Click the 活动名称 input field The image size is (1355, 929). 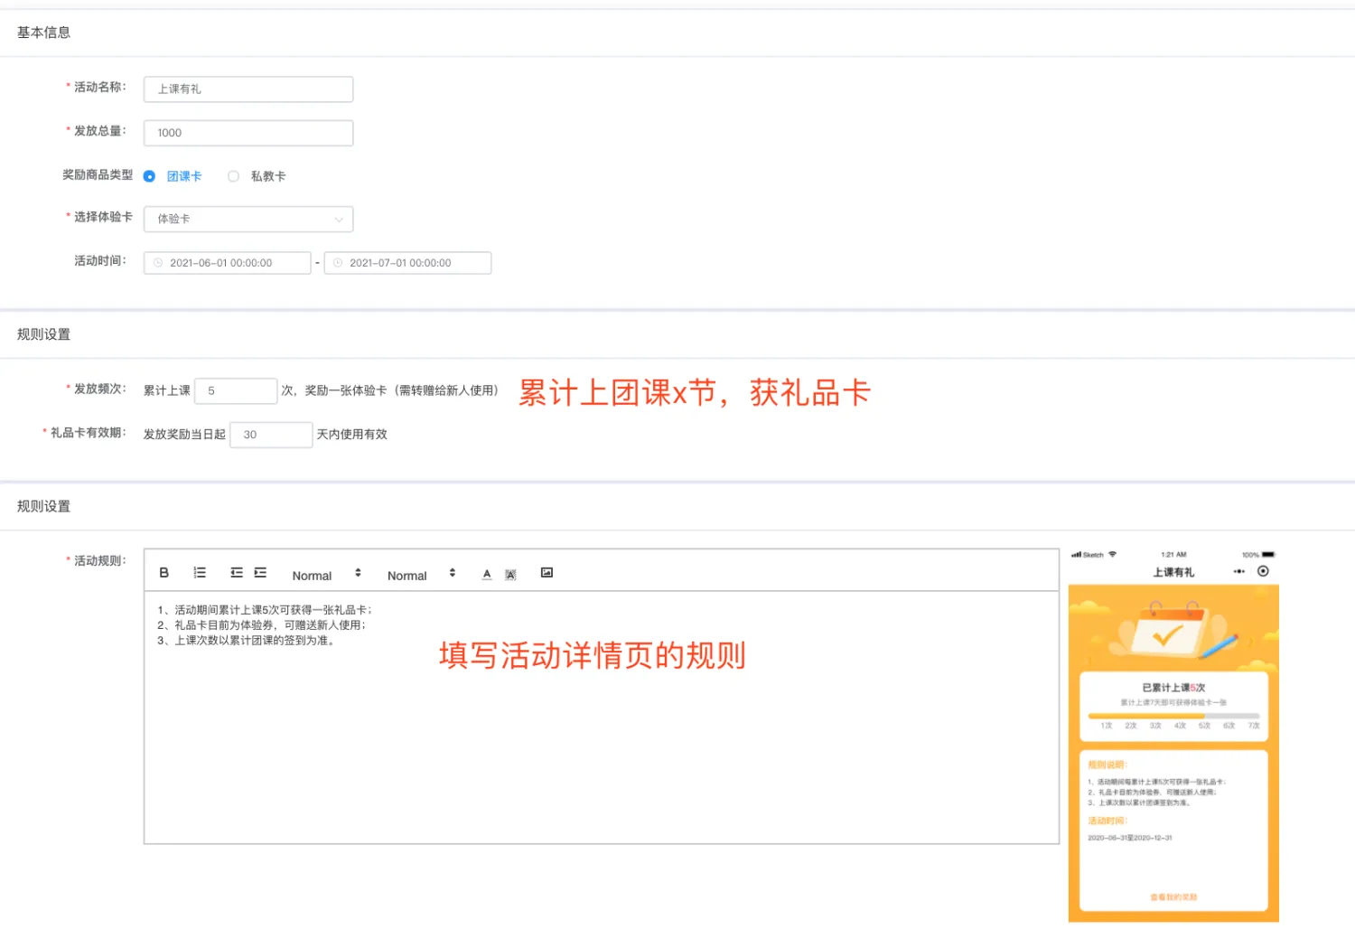tap(248, 89)
